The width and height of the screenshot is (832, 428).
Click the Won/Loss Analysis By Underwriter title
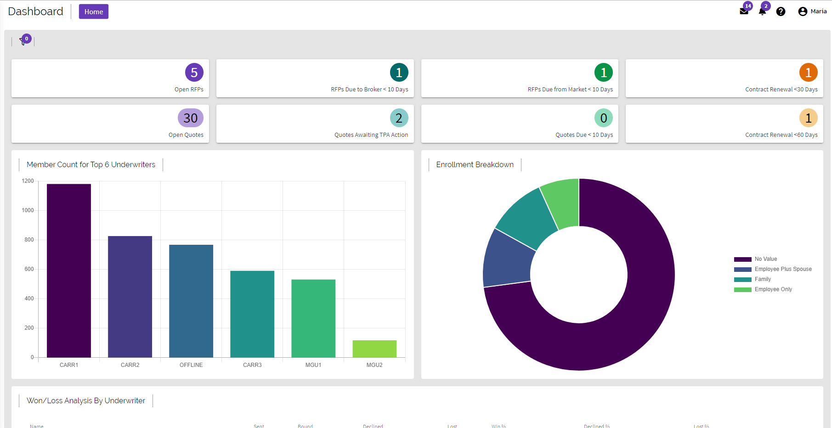tap(86, 400)
